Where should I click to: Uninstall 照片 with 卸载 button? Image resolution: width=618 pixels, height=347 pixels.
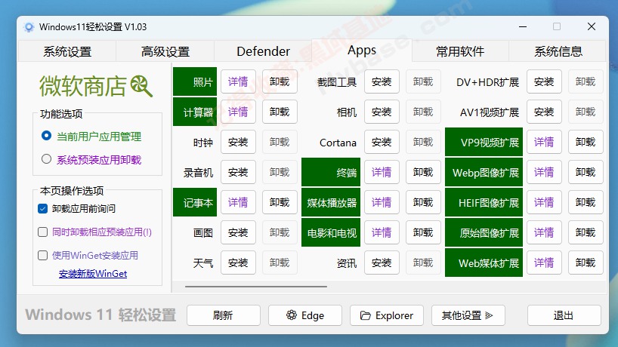pos(280,81)
